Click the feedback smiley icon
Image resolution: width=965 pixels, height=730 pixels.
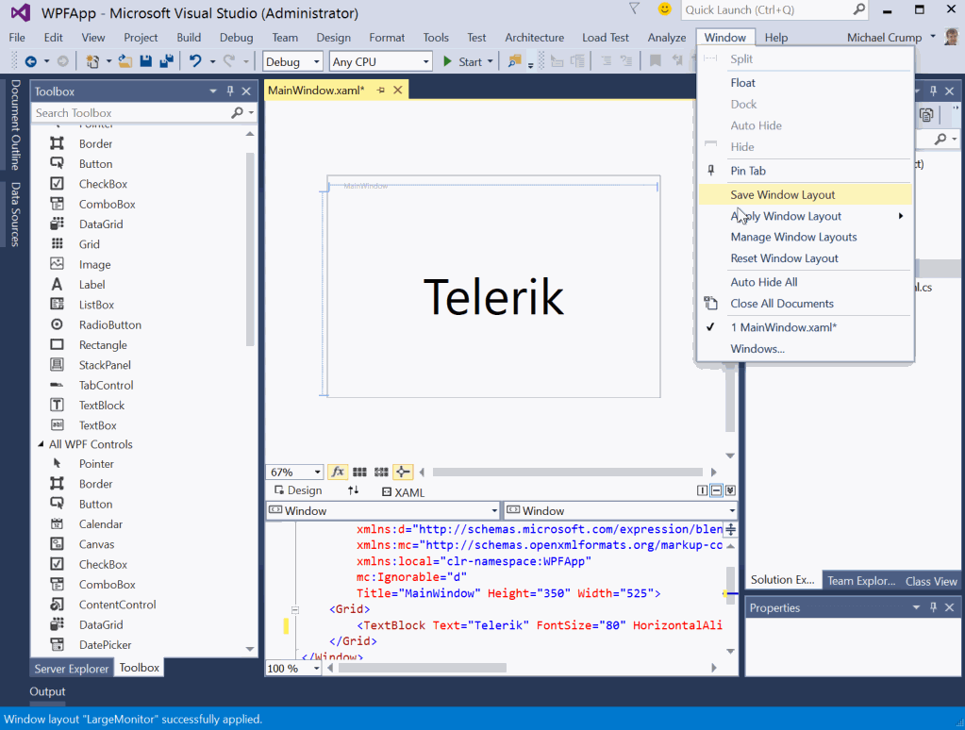click(x=665, y=9)
